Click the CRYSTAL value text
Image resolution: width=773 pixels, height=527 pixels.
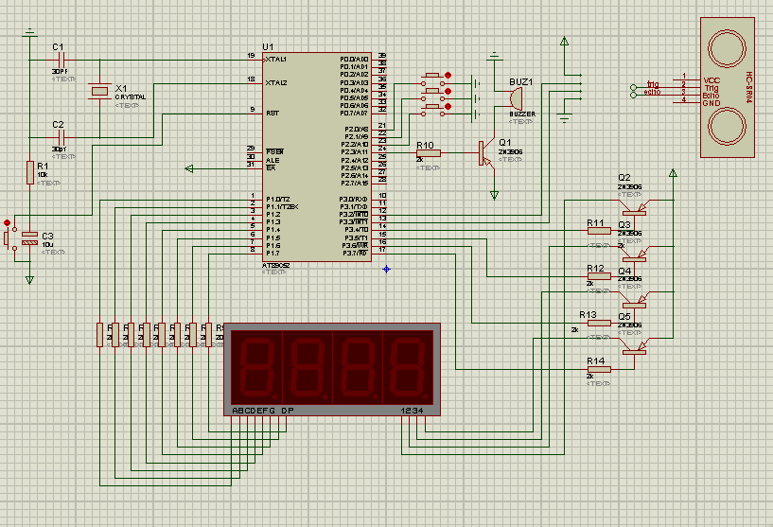pyautogui.click(x=131, y=97)
